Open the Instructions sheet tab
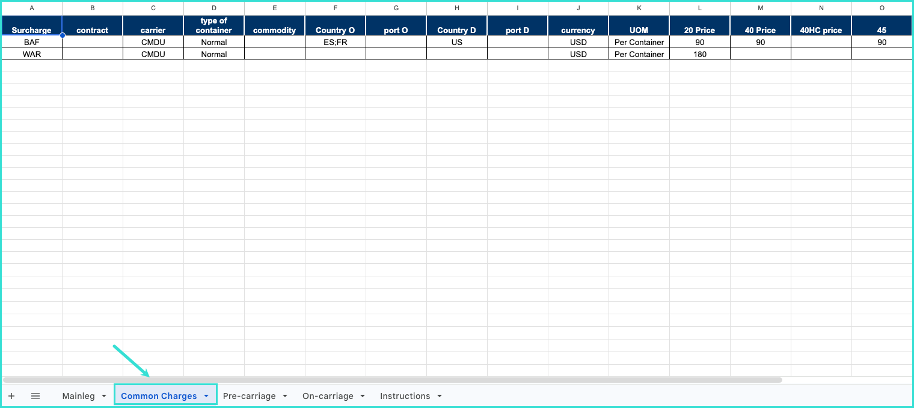Screen dimensions: 914x408 click(405, 396)
